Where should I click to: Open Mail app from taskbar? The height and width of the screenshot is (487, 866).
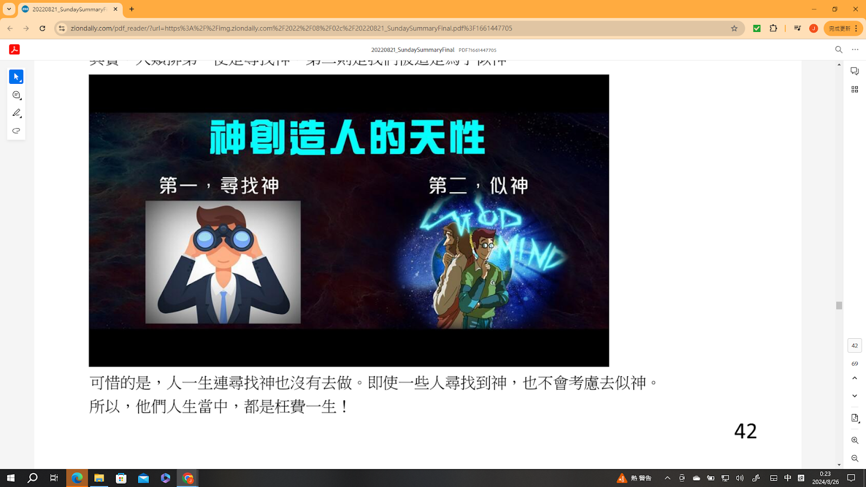[143, 478]
